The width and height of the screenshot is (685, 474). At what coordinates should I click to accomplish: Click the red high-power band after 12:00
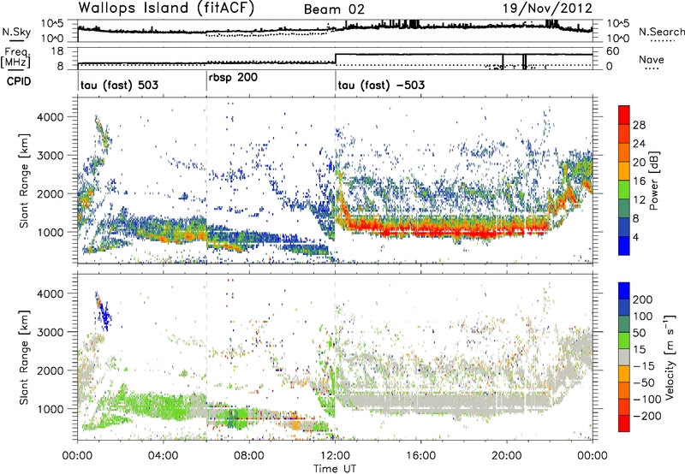[x=441, y=229]
